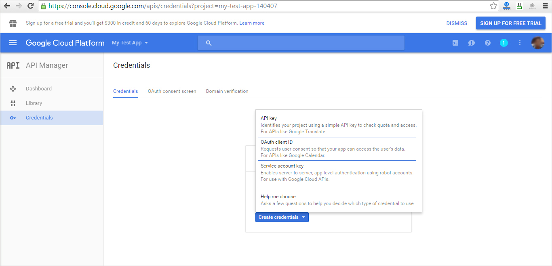Open the Chrome hamburger menu
Screen dimensions: 552x266
(545, 6)
